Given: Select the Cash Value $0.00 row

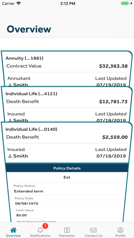Looking at the screenshot, I should [x=69, y=213].
